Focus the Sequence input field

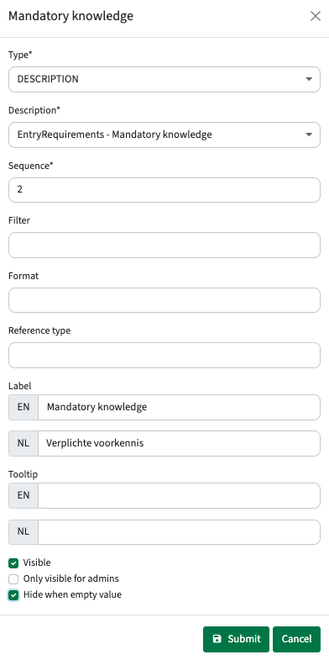164,190
